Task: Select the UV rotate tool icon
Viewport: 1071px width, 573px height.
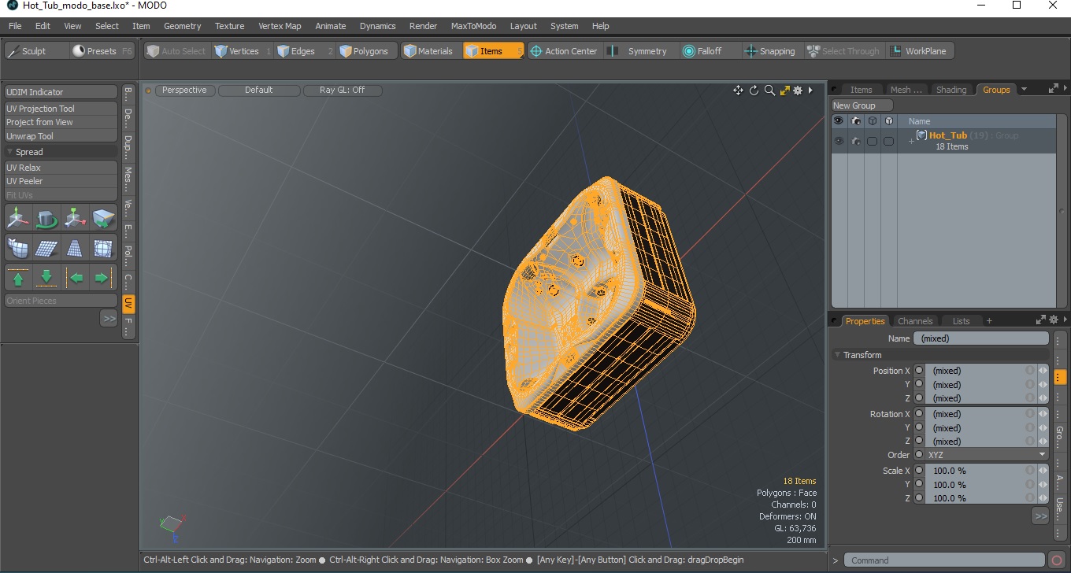Action: pyautogui.click(x=47, y=217)
